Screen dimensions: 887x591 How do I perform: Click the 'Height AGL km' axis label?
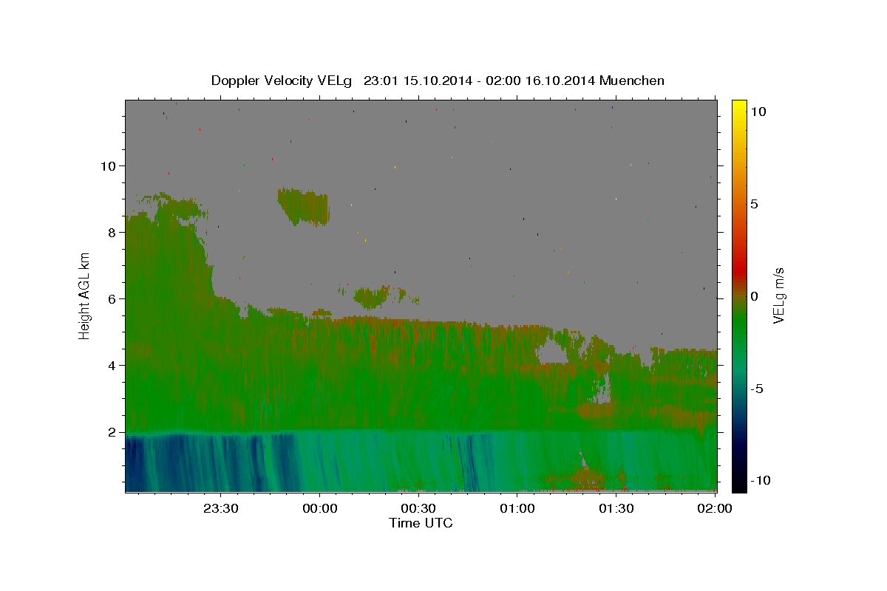point(85,295)
